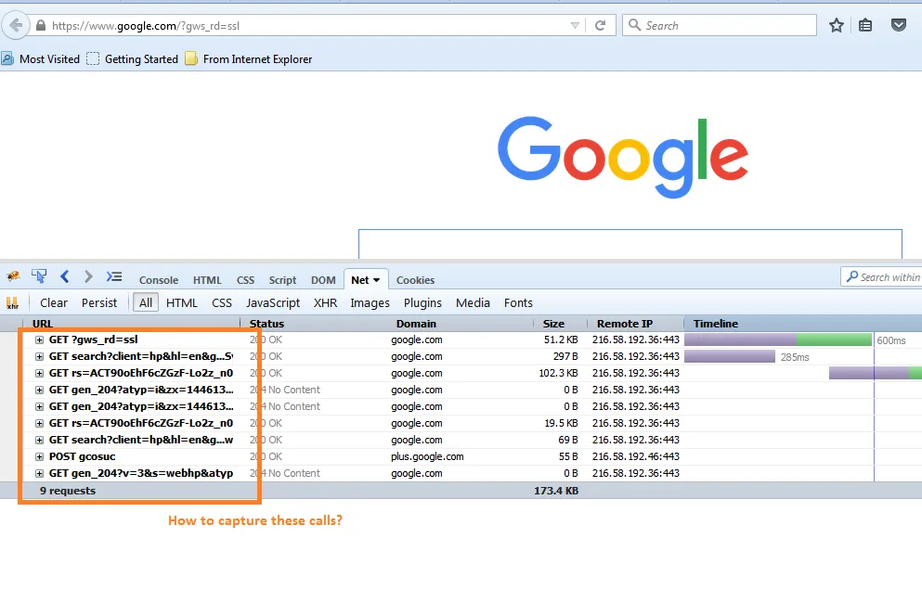
Task: Focus the browser Search box
Action: (720, 25)
